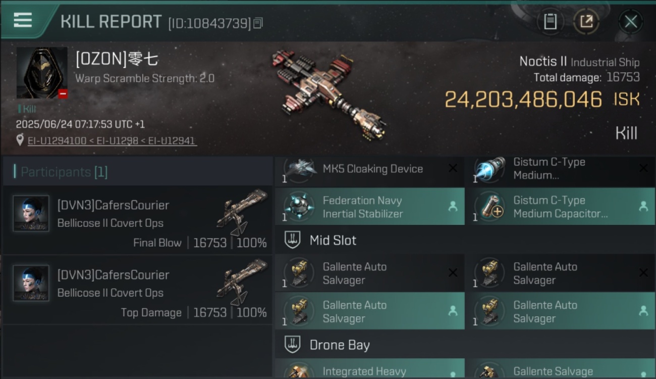The height and width of the screenshot is (379, 656).
Task: Copy the kill report ID
Action: point(258,23)
